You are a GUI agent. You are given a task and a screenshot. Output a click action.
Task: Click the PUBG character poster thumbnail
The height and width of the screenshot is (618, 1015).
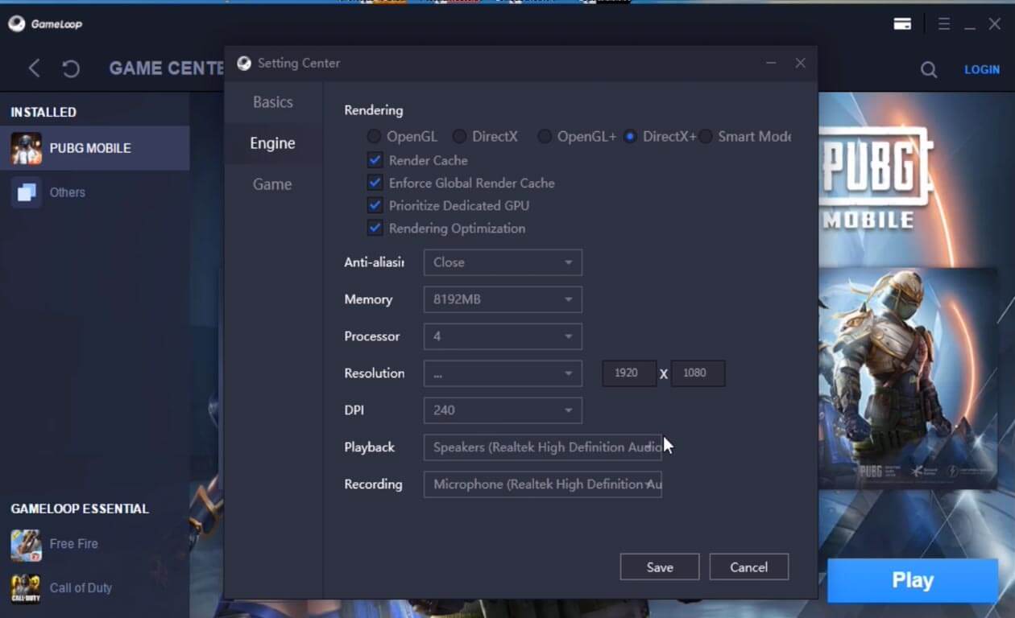tap(908, 378)
